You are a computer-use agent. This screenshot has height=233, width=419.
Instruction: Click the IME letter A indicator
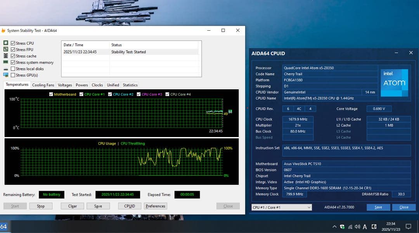pyautogui.click(x=365, y=227)
